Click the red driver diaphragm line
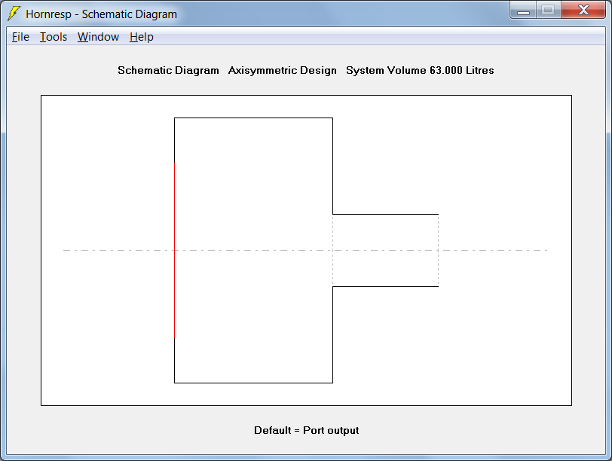The width and height of the screenshot is (612, 461). (x=174, y=250)
